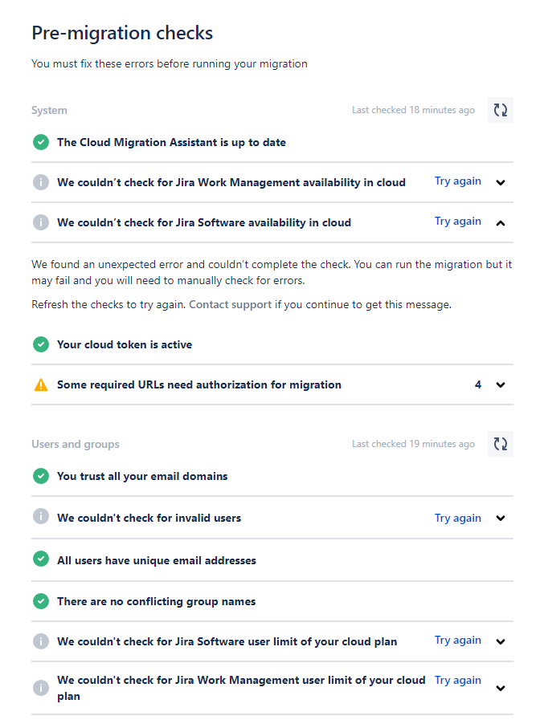Image resolution: width=548 pixels, height=728 pixels.
Task: Expand required URLs authorization details
Action: [x=501, y=385]
